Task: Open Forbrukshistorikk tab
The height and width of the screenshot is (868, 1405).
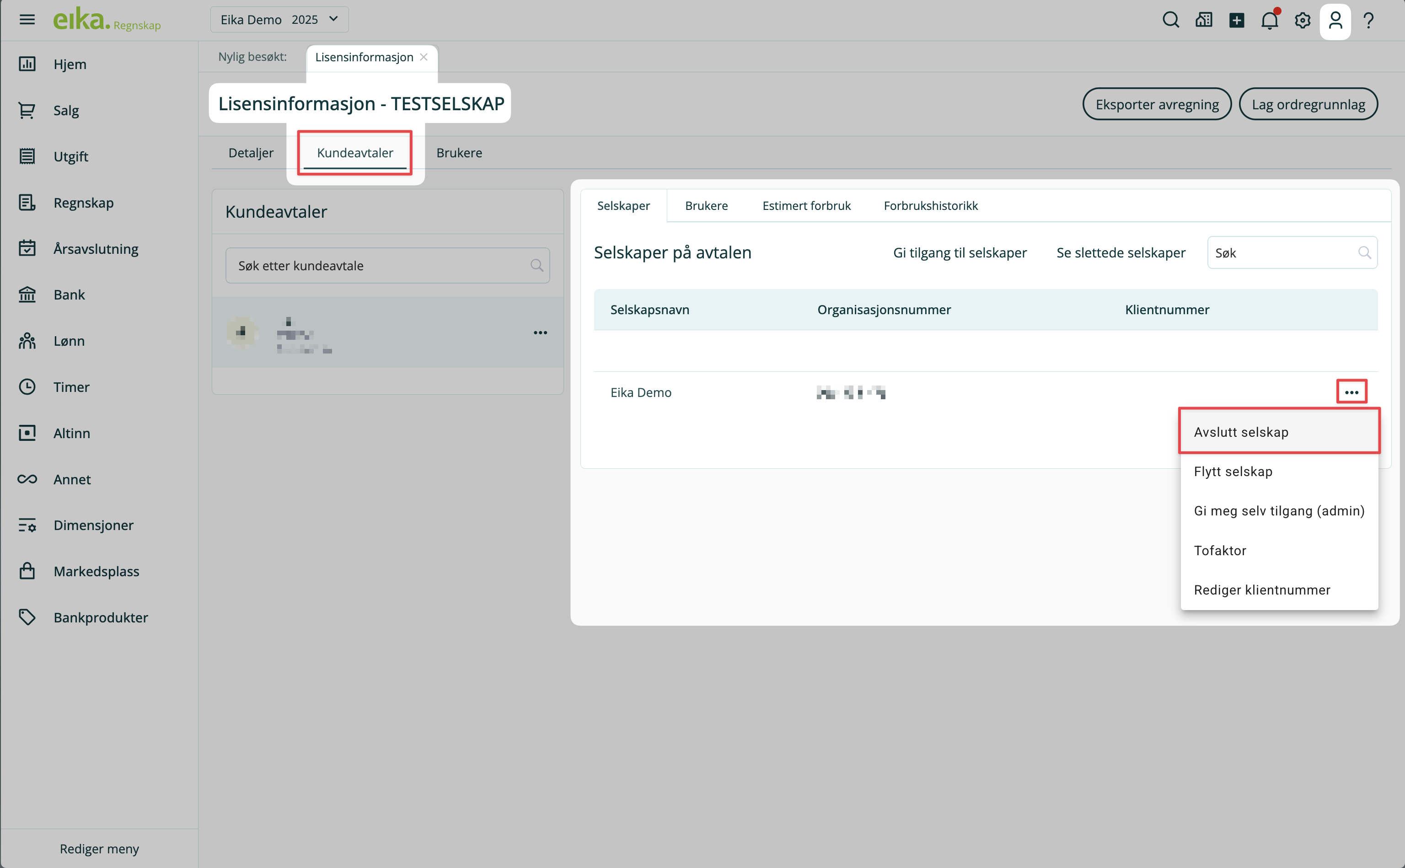Action: point(930,205)
